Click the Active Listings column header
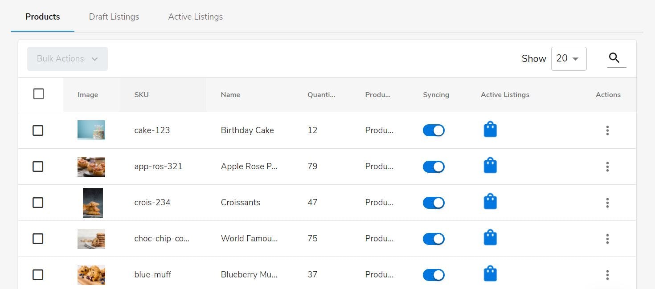The height and width of the screenshot is (289, 655). [x=505, y=95]
